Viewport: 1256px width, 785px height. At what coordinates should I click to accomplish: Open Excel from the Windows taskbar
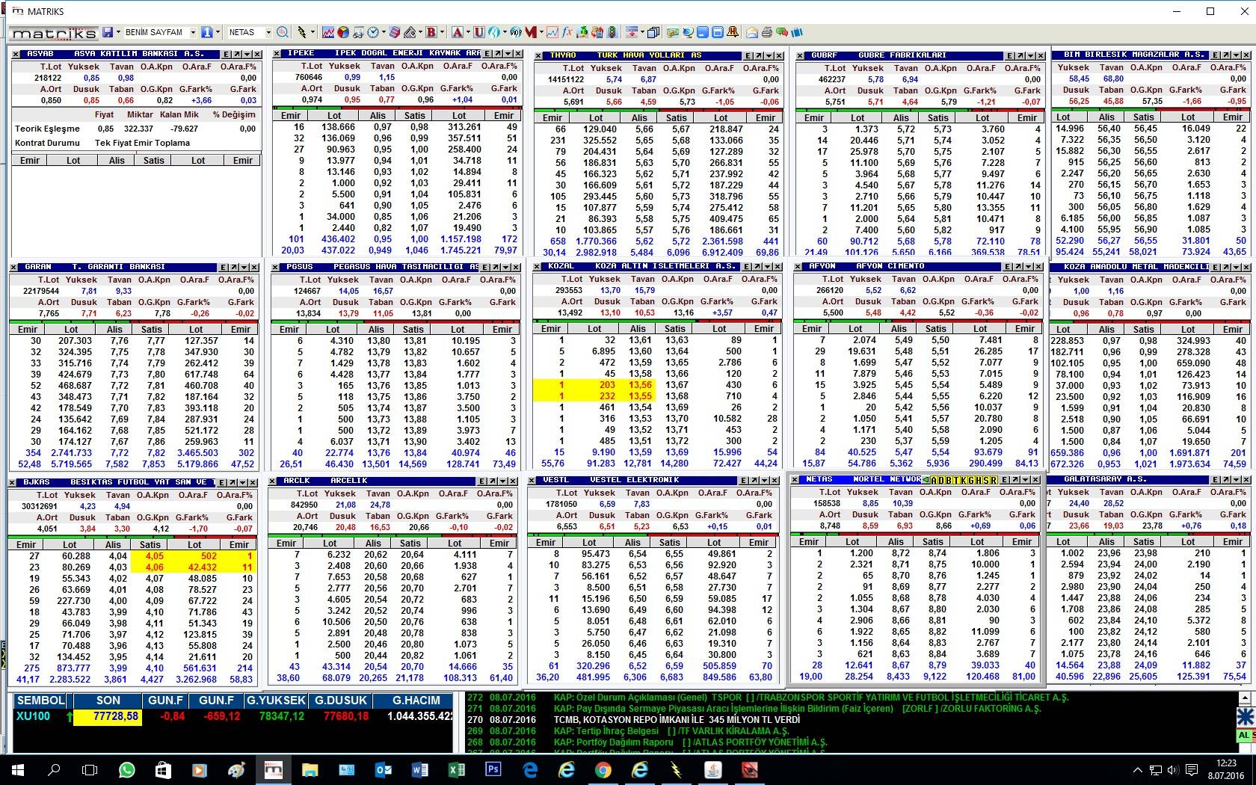[456, 769]
